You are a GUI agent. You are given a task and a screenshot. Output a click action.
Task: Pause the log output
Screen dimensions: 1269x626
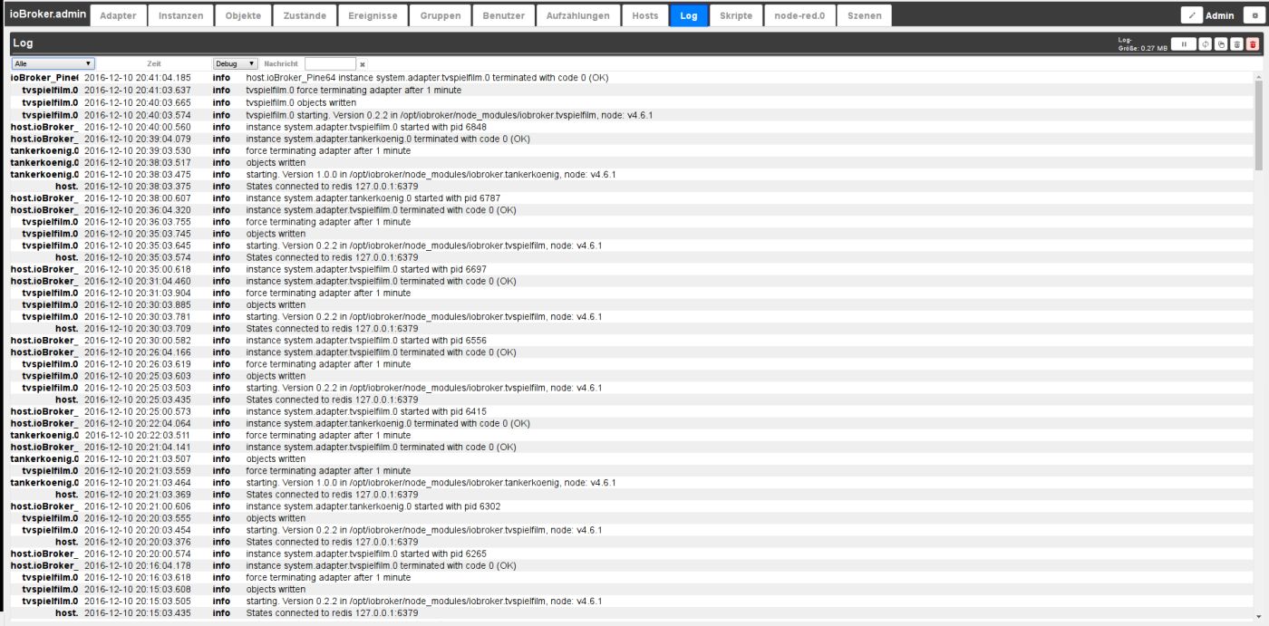[x=1183, y=43]
